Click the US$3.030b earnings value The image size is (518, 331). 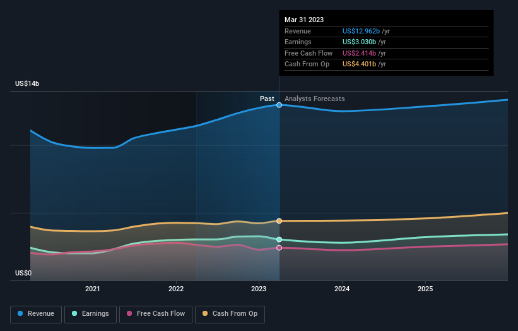tap(359, 42)
